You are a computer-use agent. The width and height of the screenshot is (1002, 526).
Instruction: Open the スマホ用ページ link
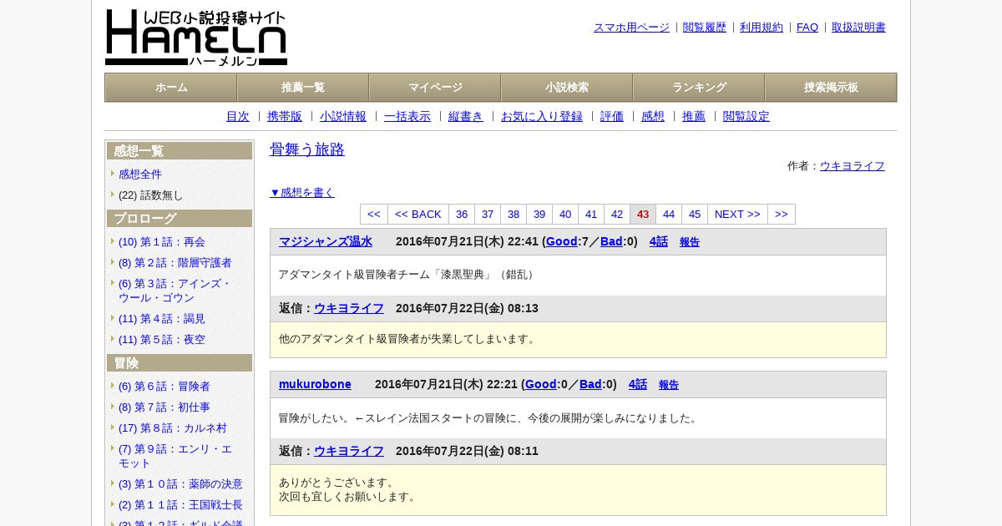point(631,27)
